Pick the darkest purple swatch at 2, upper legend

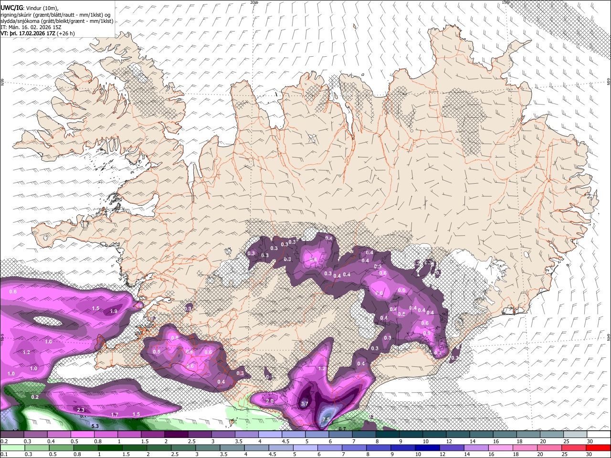tap(176, 435)
